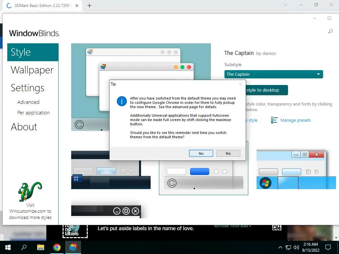Expand The Captain substyle dropdown
339x254 pixels.
pos(274,74)
